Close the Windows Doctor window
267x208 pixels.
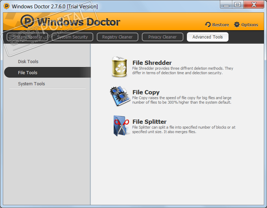pos(254,5)
